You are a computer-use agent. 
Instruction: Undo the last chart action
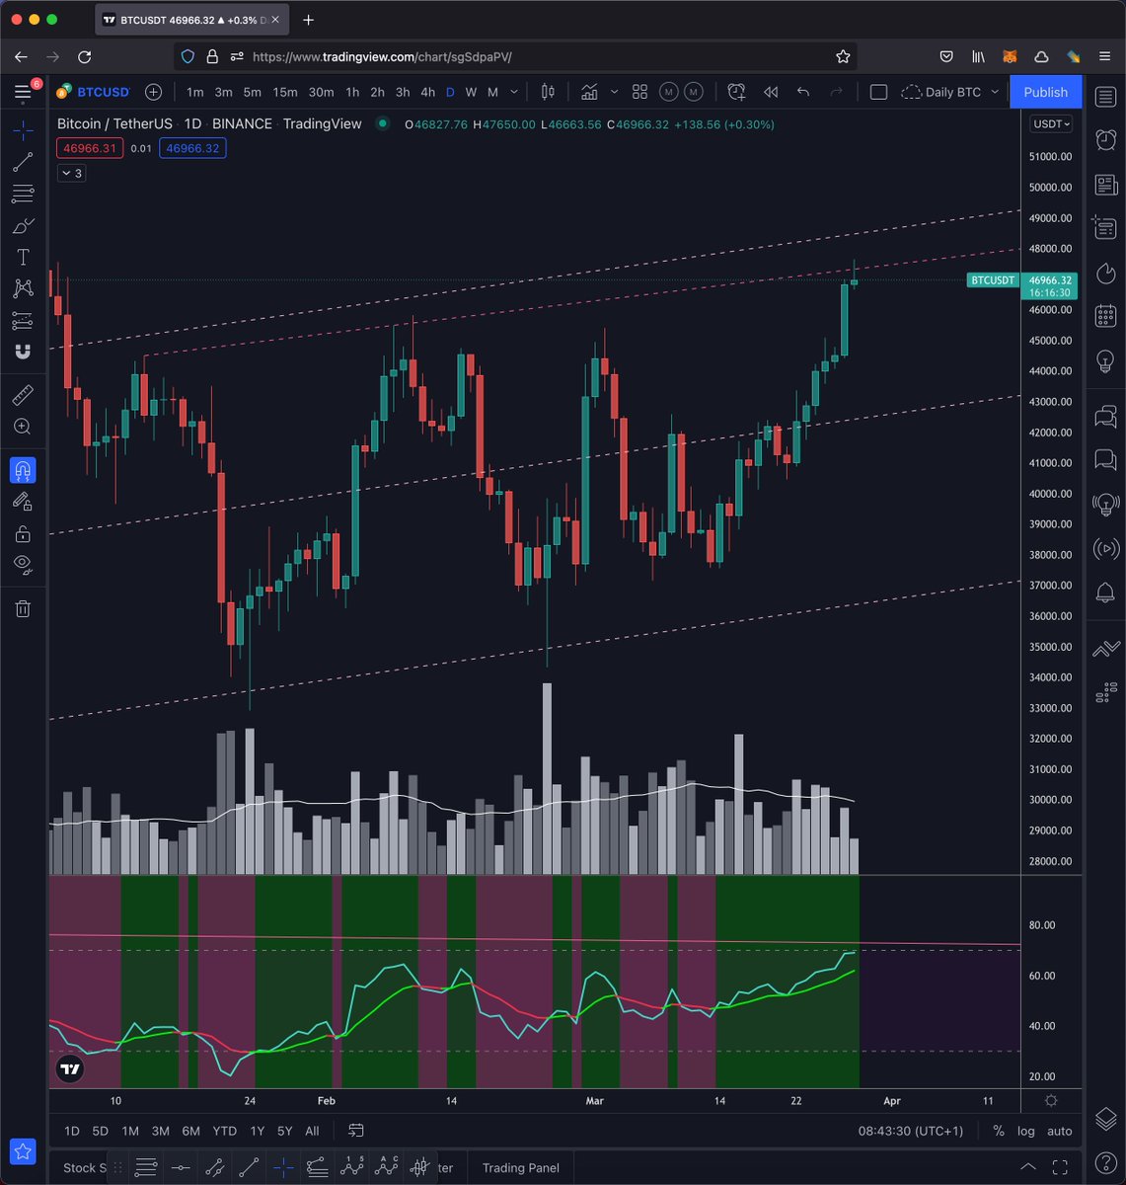803,92
